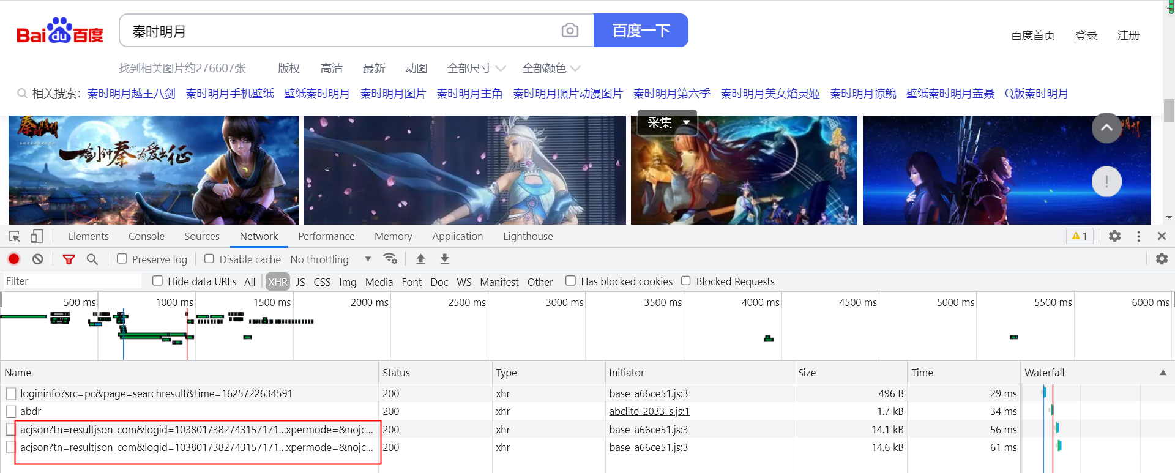
Task: Check Hide data URLs option
Action: click(x=158, y=281)
